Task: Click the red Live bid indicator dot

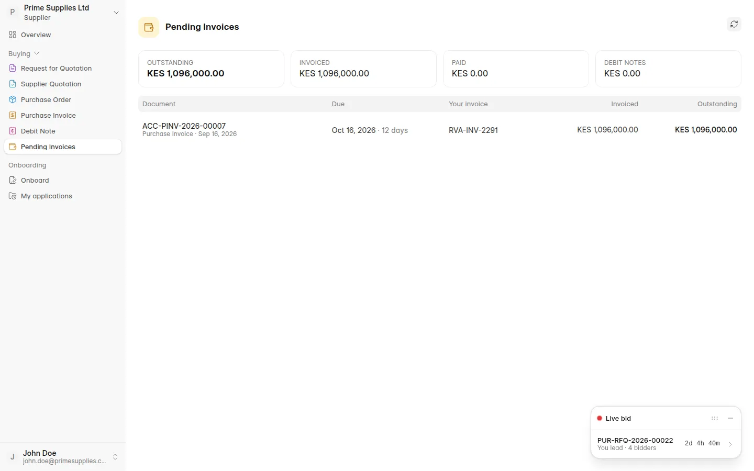Action: [600, 418]
